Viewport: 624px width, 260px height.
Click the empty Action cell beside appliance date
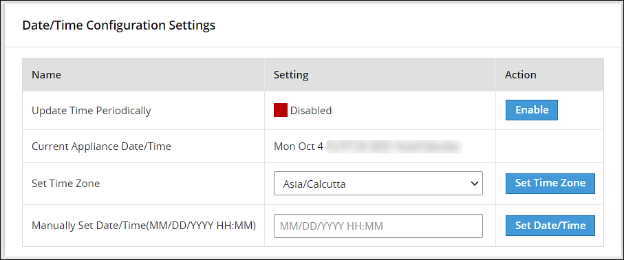click(x=550, y=146)
